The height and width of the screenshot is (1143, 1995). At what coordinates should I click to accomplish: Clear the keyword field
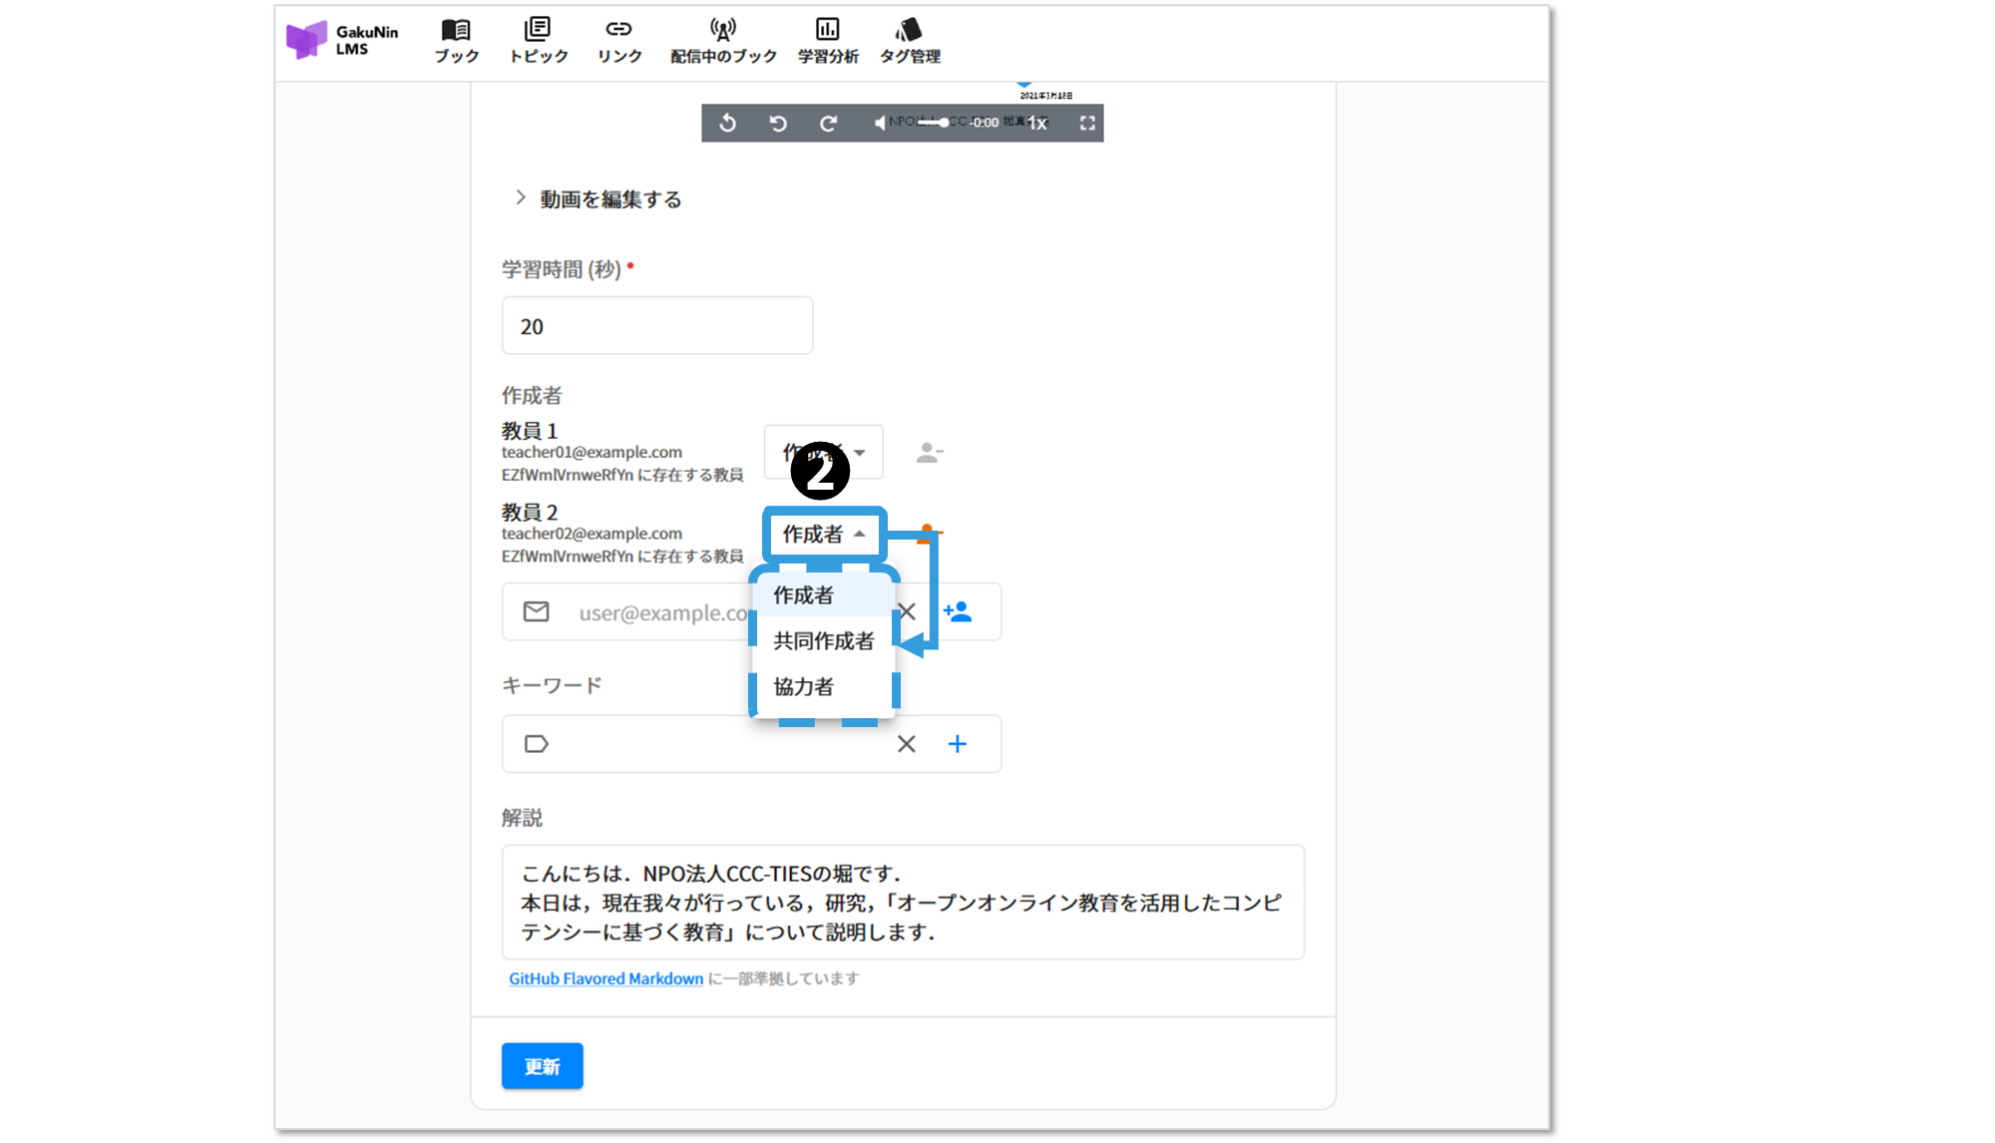[906, 744]
